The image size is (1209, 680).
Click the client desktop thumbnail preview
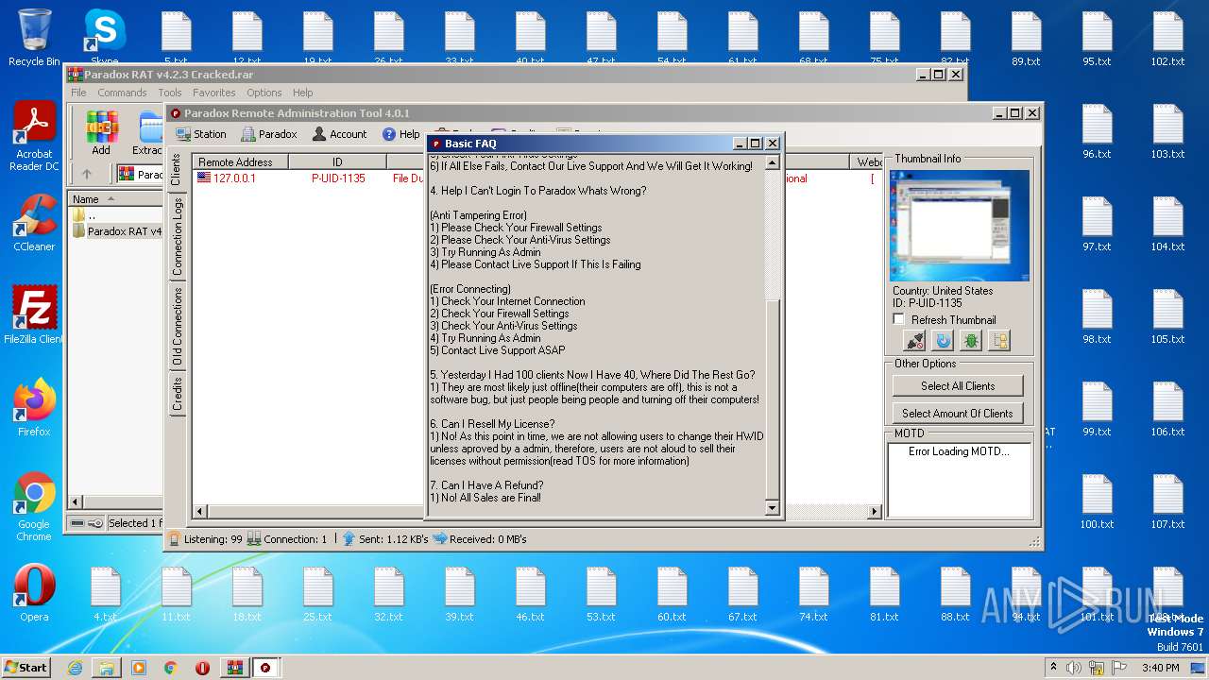tap(960, 226)
